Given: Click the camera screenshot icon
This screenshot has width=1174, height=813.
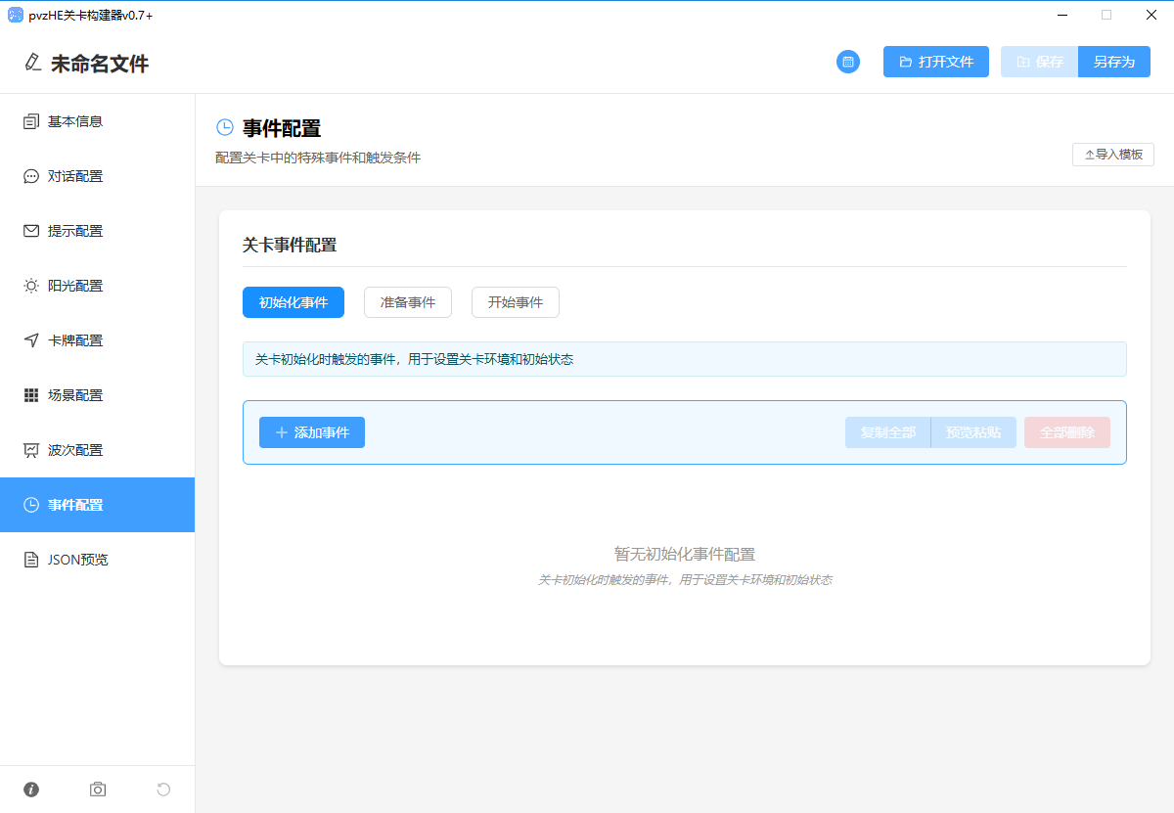Looking at the screenshot, I should pyautogui.click(x=98, y=790).
